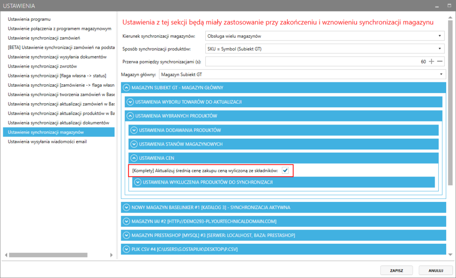Expand Magazyn Prestashop [MySQL] #3 section
Image resolution: width=456 pixels, height=278 pixels.
(283, 235)
